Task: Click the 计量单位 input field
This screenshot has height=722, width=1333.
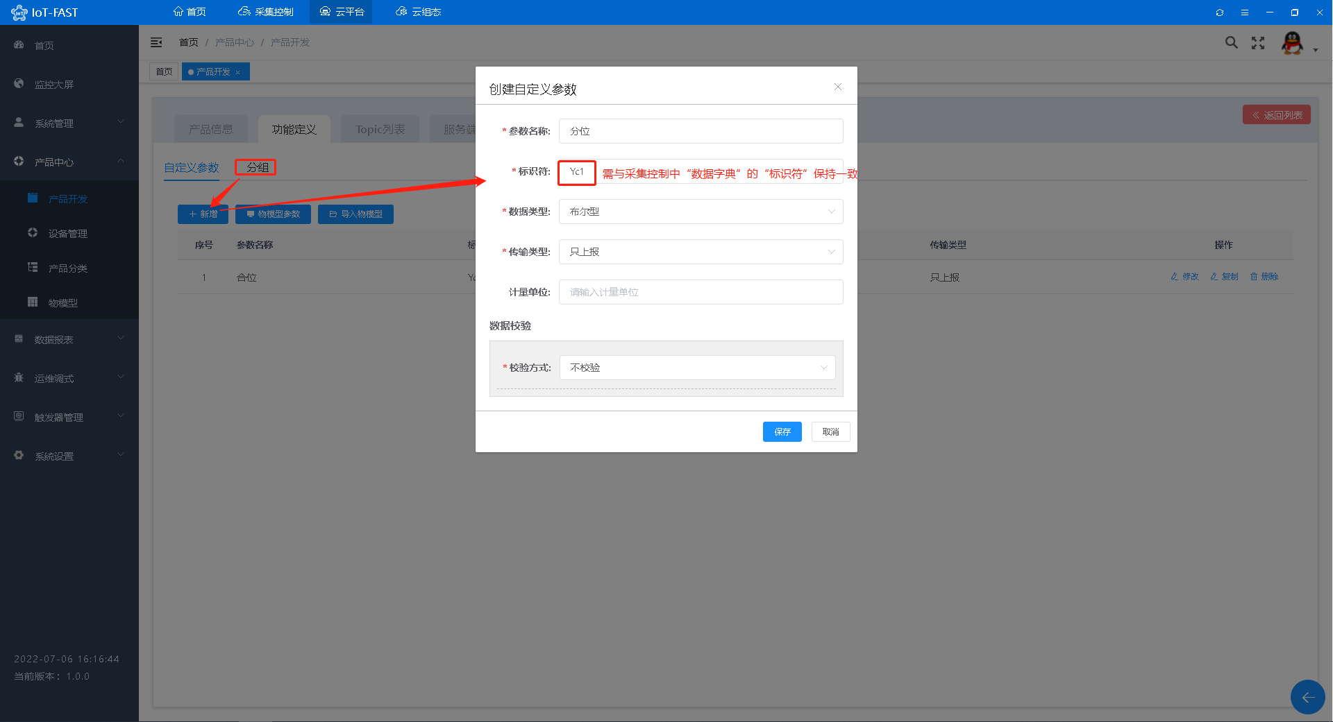Action: click(701, 292)
